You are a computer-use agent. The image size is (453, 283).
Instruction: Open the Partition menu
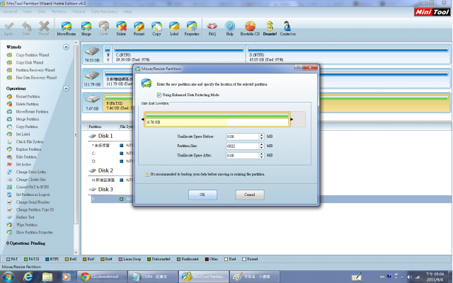(x=59, y=11)
